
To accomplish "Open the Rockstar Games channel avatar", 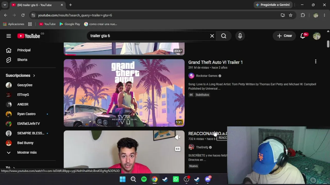I will [191, 76].
